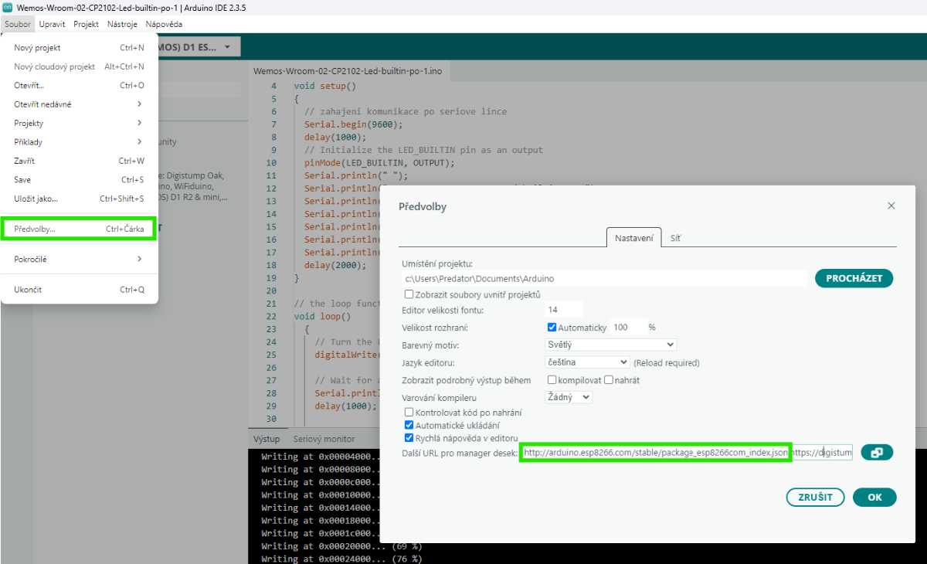This screenshot has height=564, width=927.
Task: Select Otevřít... menu entry
Action: (x=80, y=86)
